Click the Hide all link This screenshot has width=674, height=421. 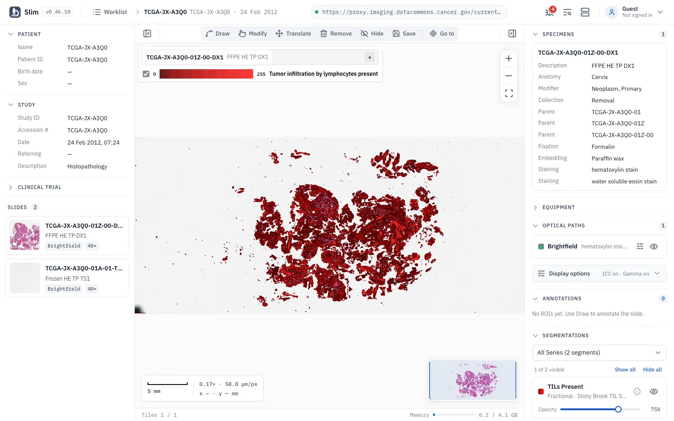click(652, 370)
